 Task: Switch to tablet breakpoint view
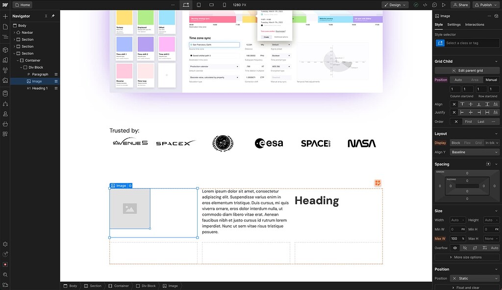pos(198,4)
